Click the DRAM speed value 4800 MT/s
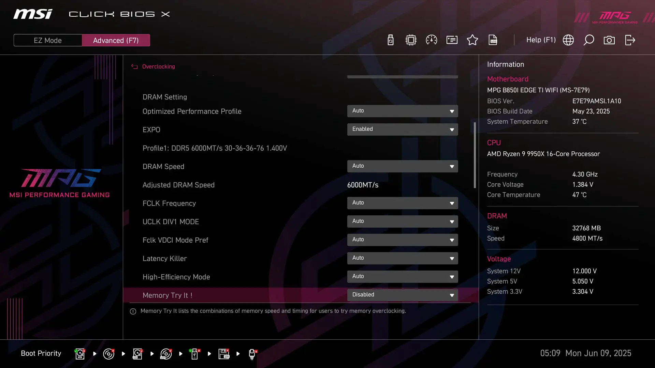Screen dimensions: 655x368 pos(587,239)
